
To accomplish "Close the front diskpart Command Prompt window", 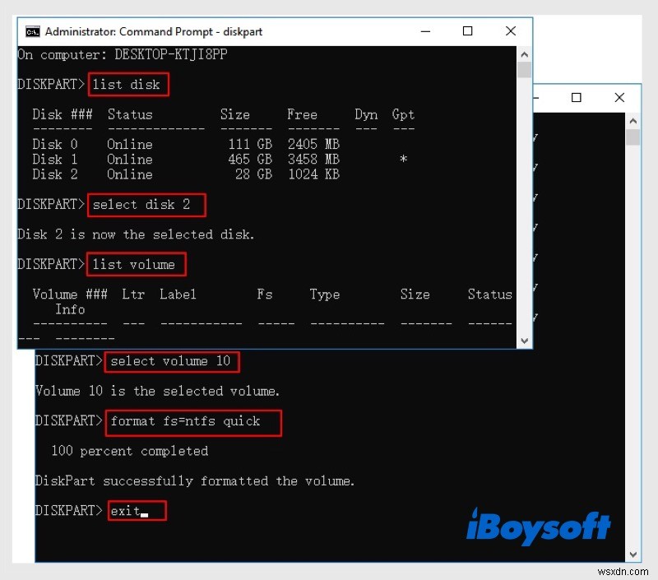I will coord(510,31).
